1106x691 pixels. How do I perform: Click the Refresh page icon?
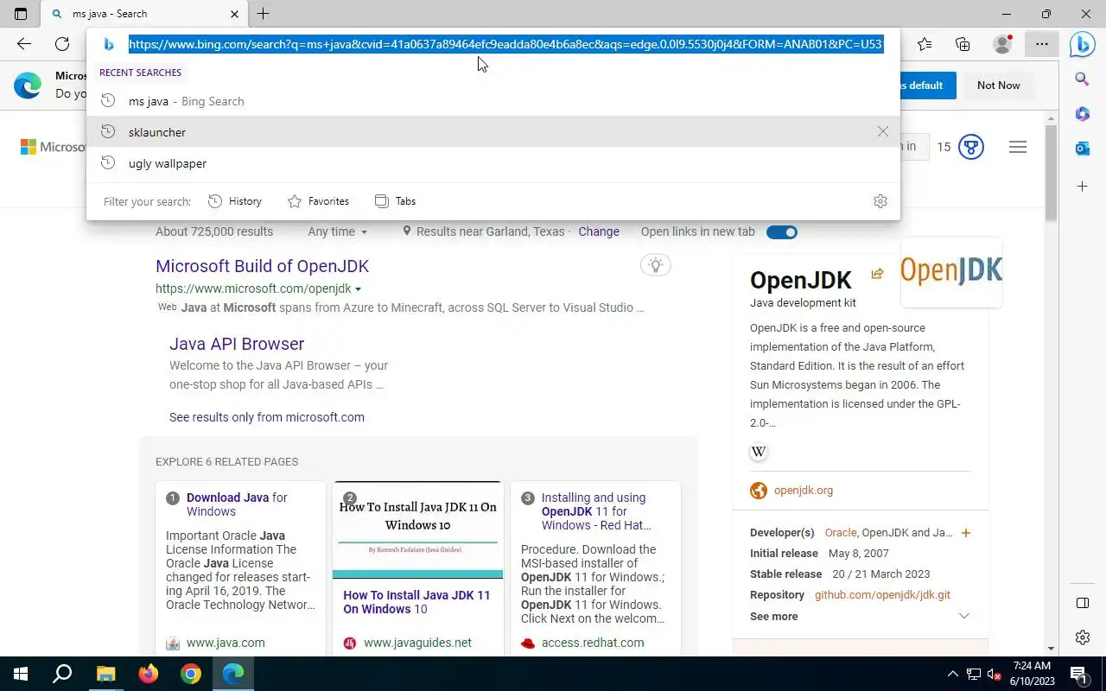[x=62, y=44]
